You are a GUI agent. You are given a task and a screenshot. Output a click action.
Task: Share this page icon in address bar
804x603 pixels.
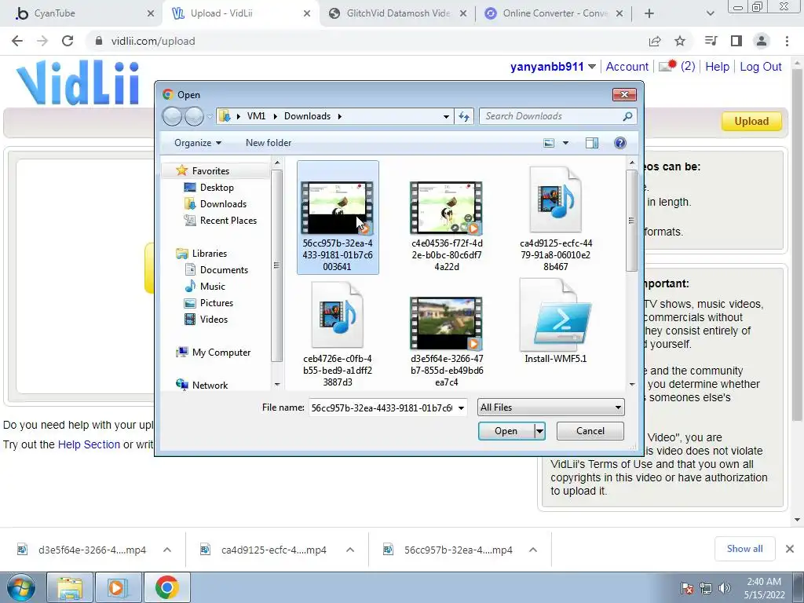point(655,41)
